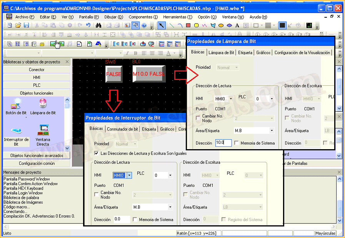Select the Lámpara de Bit object icon
This screenshot has width=345, height=238.
coord(43,104)
